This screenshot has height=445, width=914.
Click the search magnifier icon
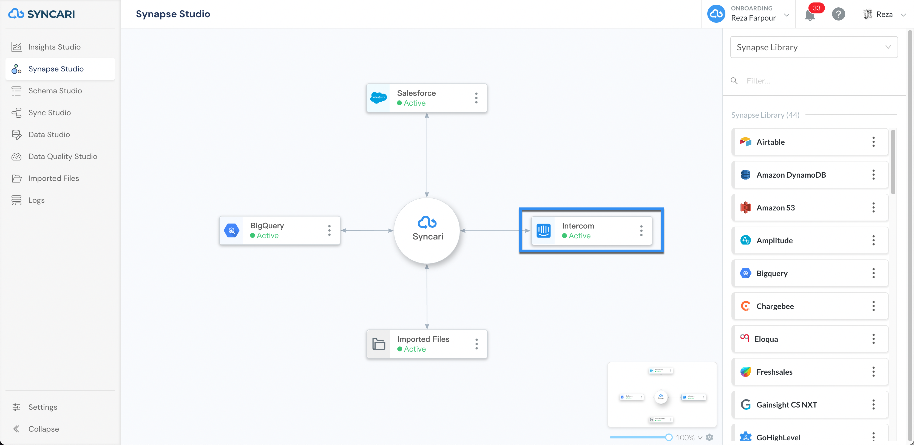[x=734, y=81]
